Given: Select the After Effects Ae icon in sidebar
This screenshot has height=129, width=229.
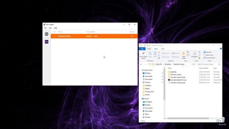Looking at the screenshot, I should pos(47,42).
